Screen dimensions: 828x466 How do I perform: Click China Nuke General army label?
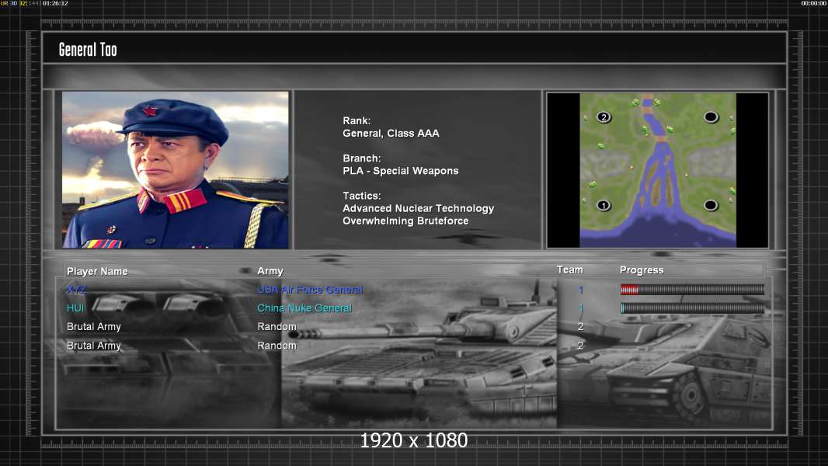[304, 308]
